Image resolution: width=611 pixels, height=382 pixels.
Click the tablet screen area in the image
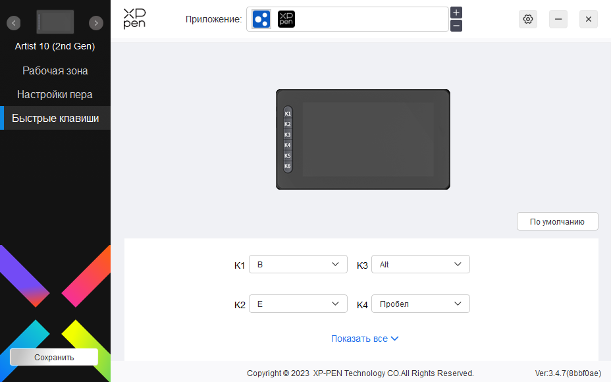pyautogui.click(x=368, y=140)
